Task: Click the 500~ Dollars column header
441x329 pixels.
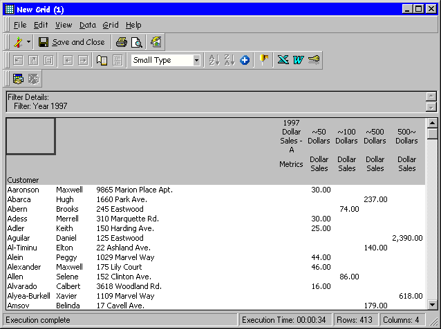Action: 406,136
